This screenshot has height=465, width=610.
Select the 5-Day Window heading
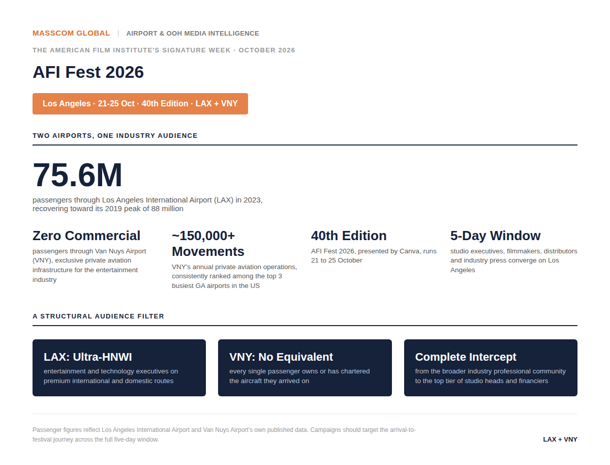pos(496,236)
